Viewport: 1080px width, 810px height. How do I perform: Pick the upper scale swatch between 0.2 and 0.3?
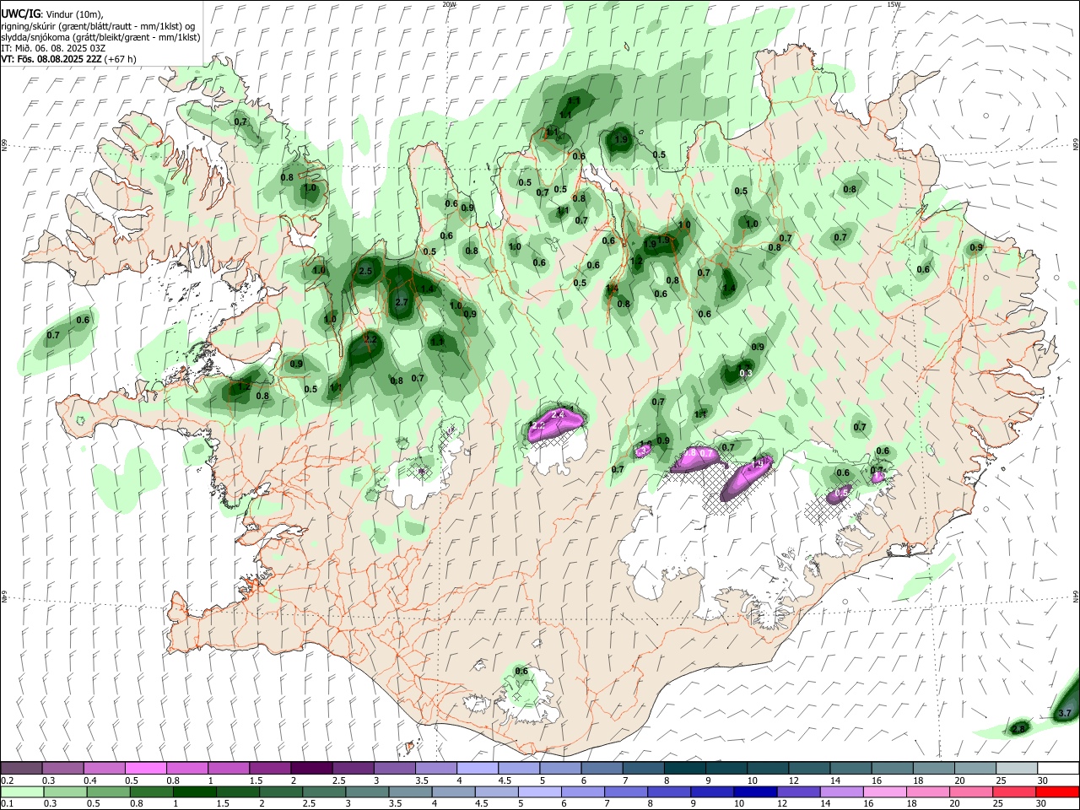pyautogui.click(x=21, y=768)
